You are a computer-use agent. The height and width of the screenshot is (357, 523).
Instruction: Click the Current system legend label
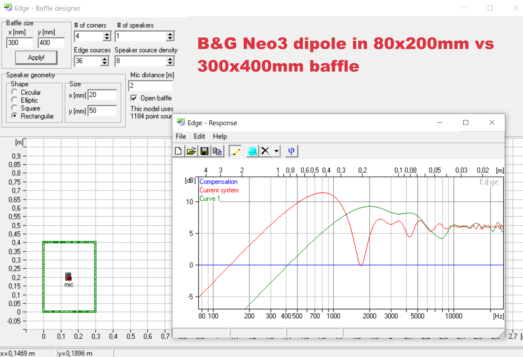click(219, 190)
